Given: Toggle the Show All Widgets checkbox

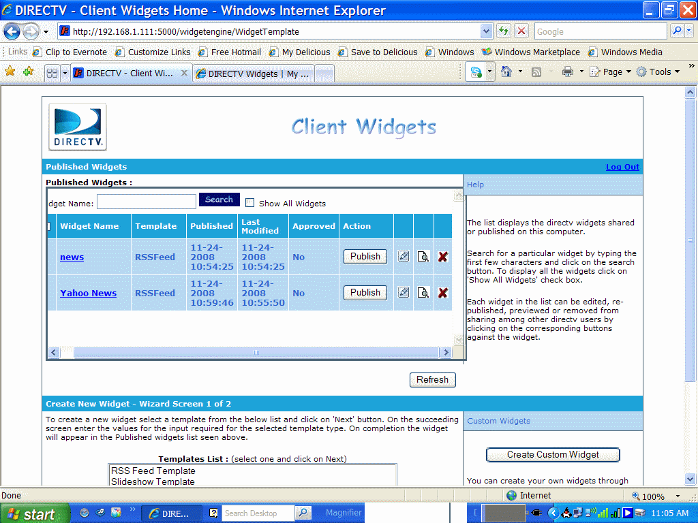Looking at the screenshot, I should click(249, 203).
